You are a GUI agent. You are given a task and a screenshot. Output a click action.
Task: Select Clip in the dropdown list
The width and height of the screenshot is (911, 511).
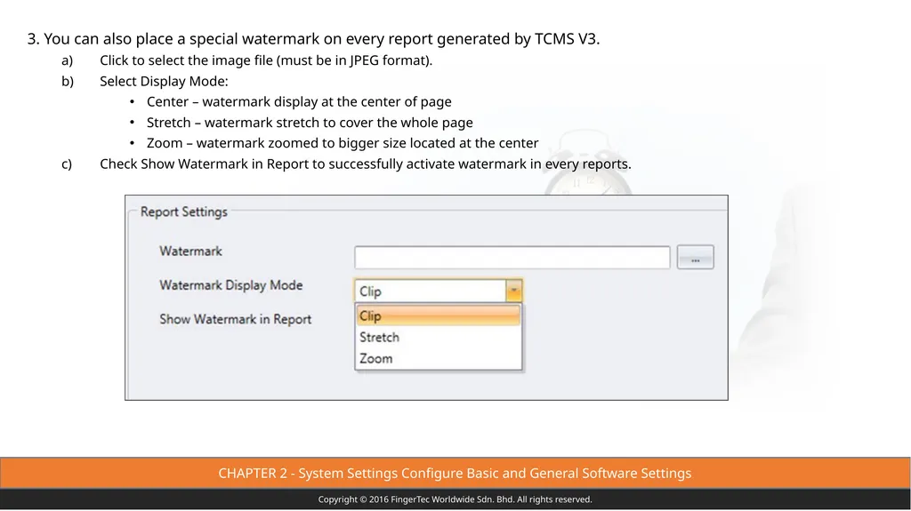click(438, 315)
